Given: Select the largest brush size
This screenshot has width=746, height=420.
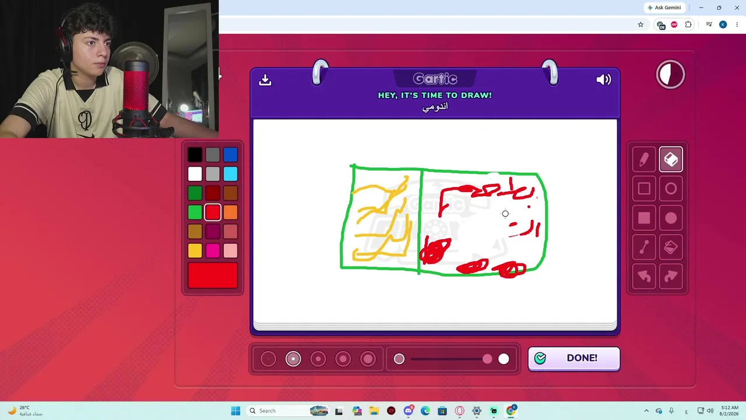Looking at the screenshot, I should (x=368, y=359).
